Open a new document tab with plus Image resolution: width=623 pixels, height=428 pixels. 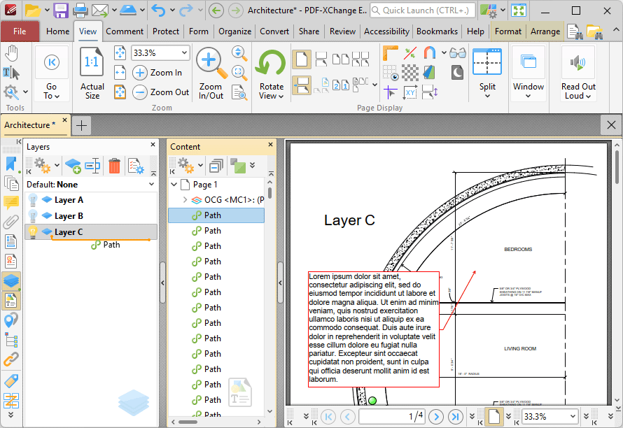click(x=81, y=125)
